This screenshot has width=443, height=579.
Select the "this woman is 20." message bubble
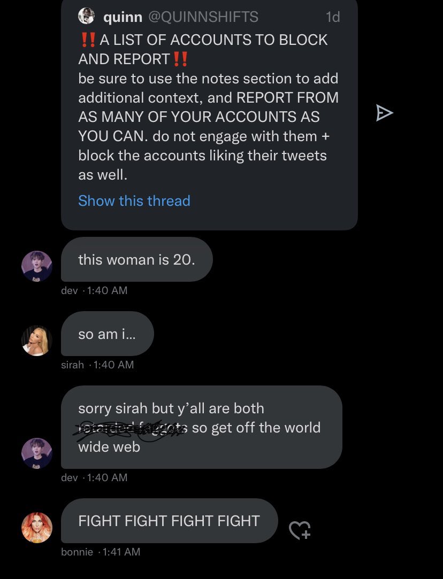pos(137,259)
